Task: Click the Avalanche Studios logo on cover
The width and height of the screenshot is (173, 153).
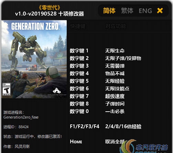Action: pos(57,92)
